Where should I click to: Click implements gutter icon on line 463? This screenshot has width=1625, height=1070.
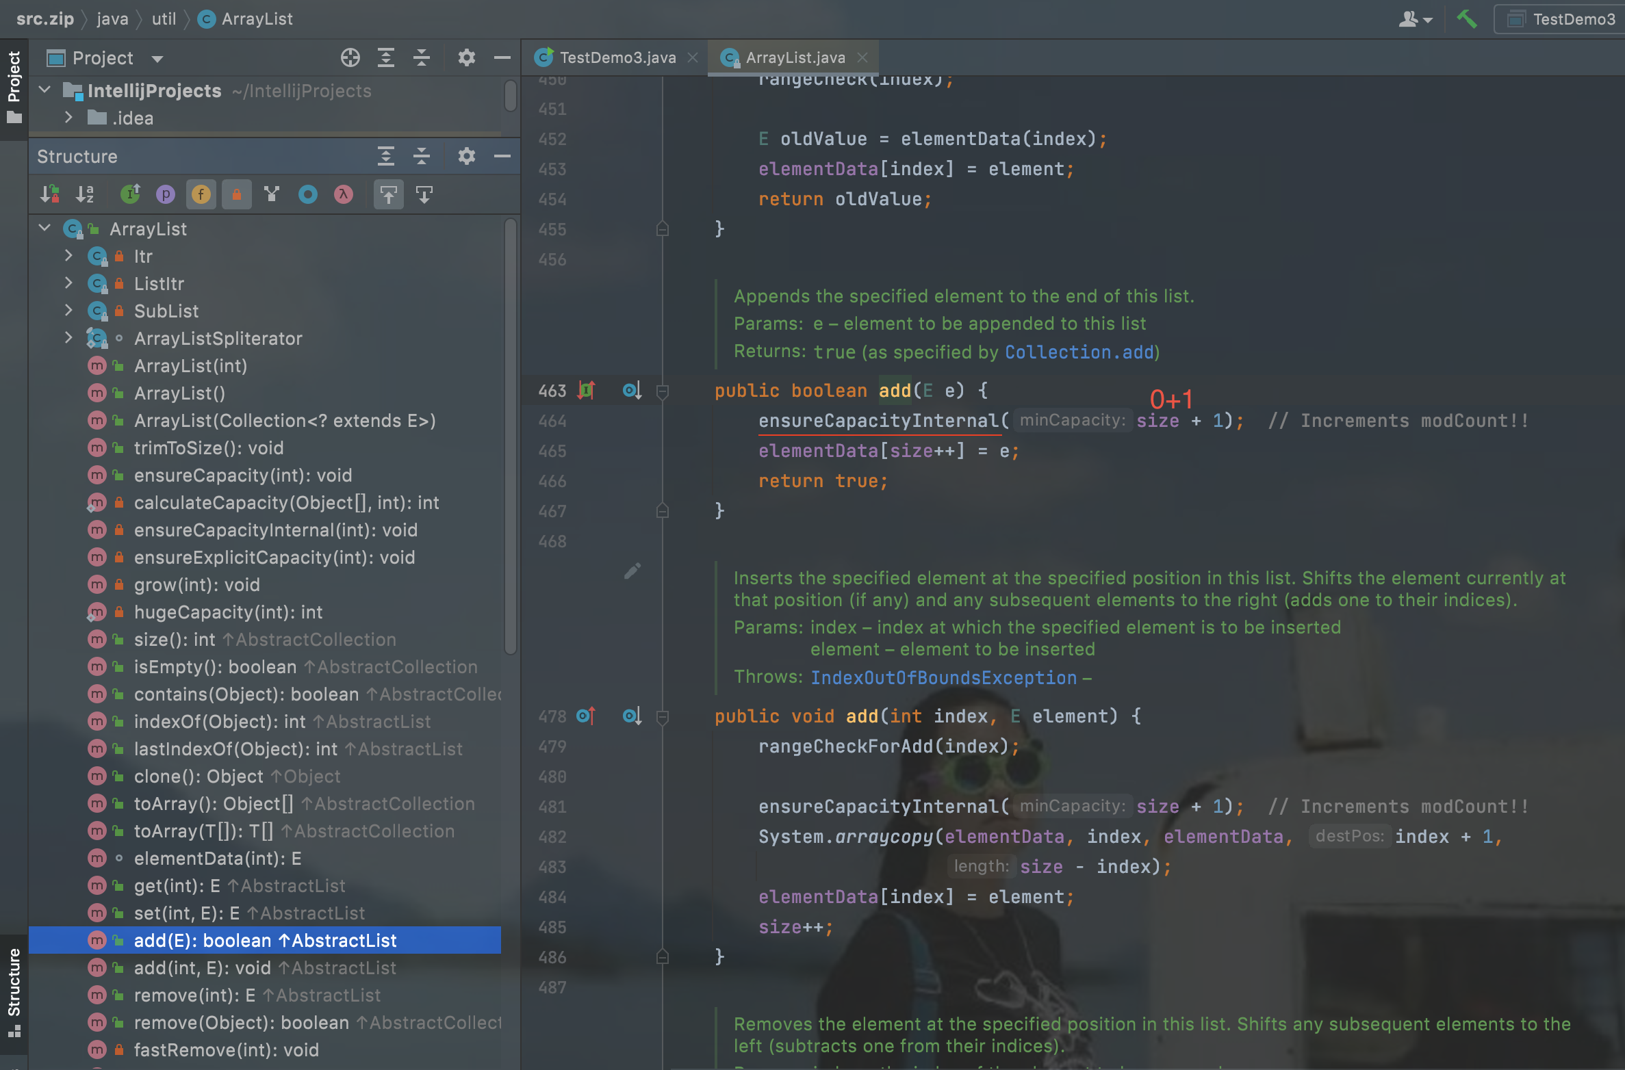[x=587, y=391]
